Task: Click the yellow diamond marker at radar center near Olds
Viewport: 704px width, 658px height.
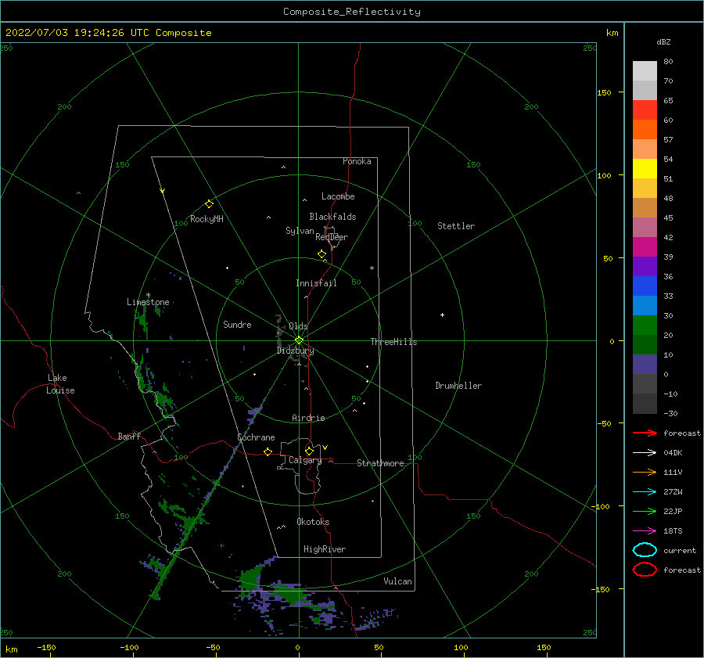Action: (x=299, y=340)
